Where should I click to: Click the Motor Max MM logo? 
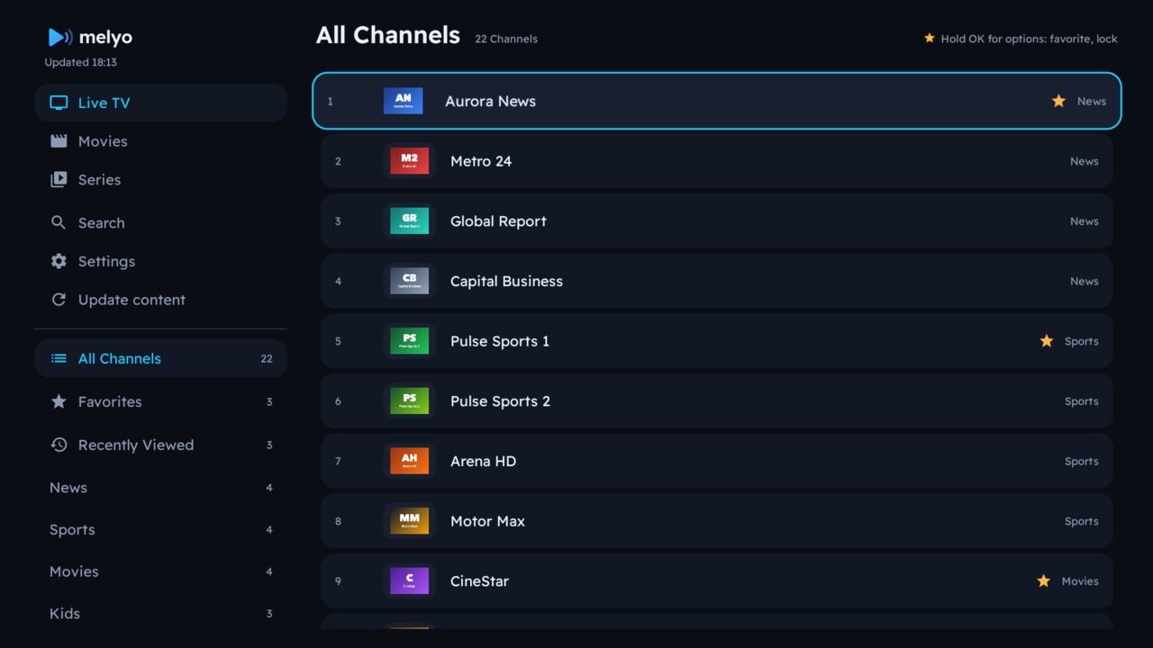[409, 521]
